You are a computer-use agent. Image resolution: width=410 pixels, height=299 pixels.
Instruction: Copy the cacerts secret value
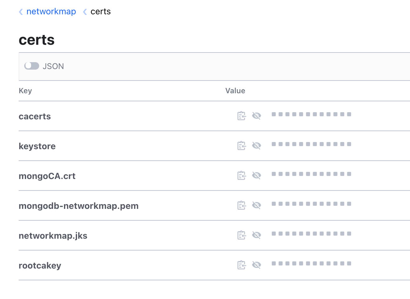242,116
